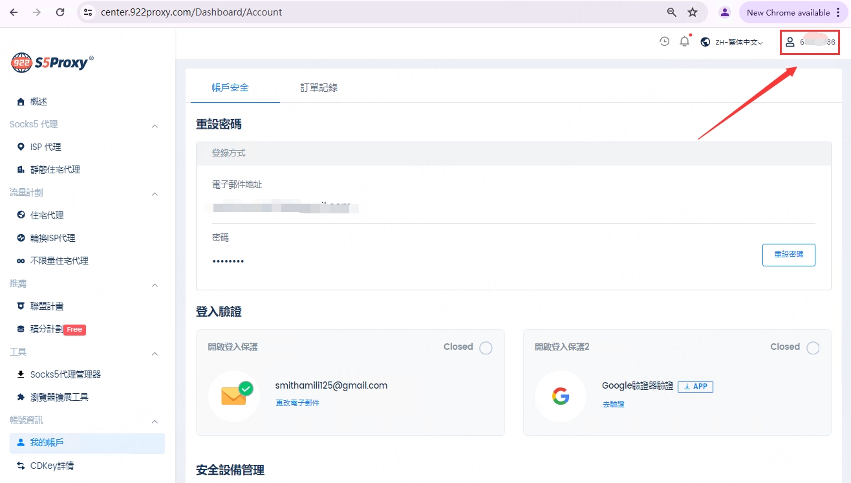The image size is (851, 483).
Task: Open 瀏覽器擴展工具 in sidebar
Action: (59, 397)
